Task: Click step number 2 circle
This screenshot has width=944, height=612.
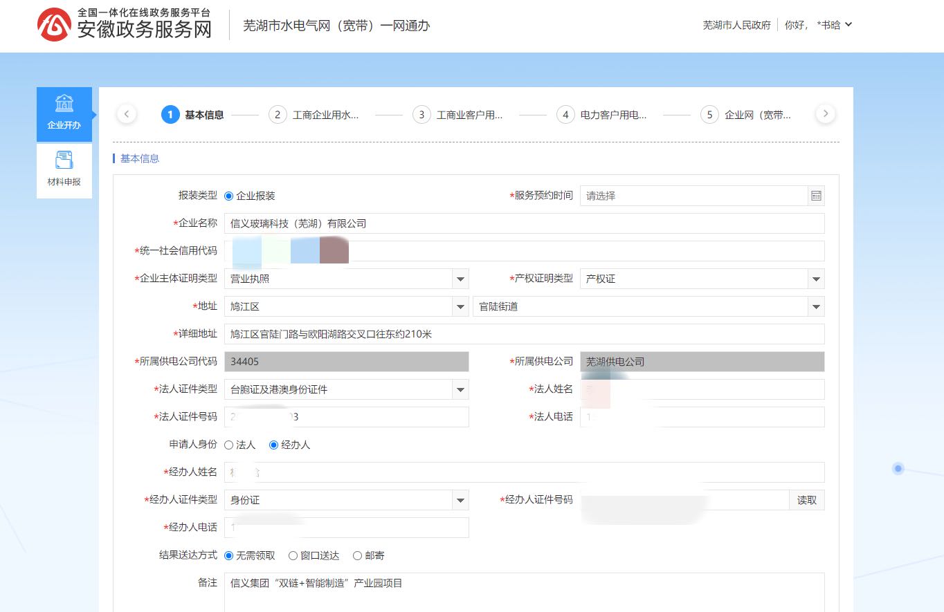Action: (x=278, y=115)
